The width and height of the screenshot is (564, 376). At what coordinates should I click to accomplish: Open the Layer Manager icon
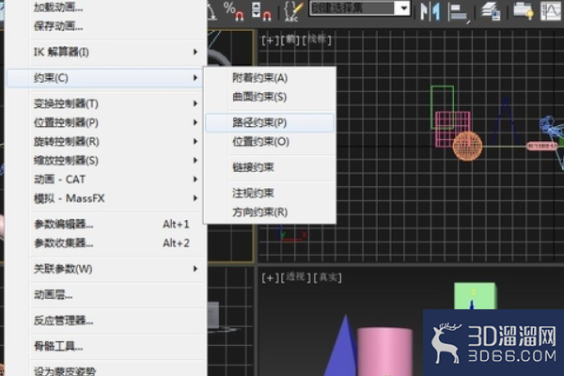click(492, 10)
